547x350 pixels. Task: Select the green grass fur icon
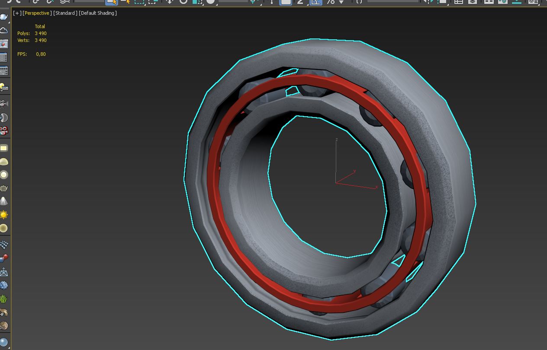[4, 299]
